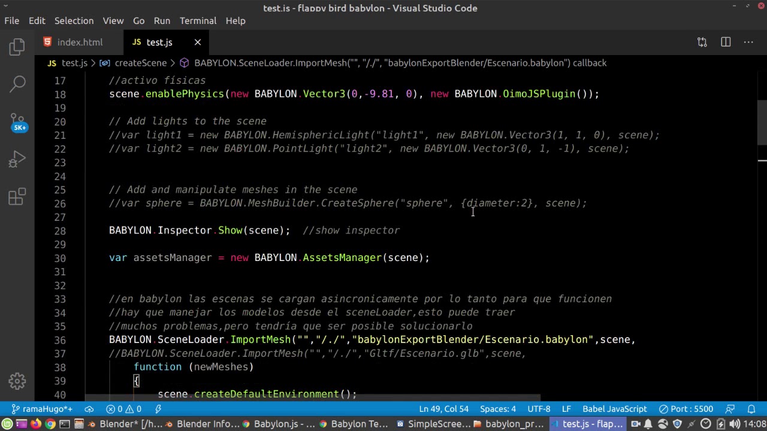767x431 pixels.
Task: Open the Run menu
Action: [x=162, y=20]
